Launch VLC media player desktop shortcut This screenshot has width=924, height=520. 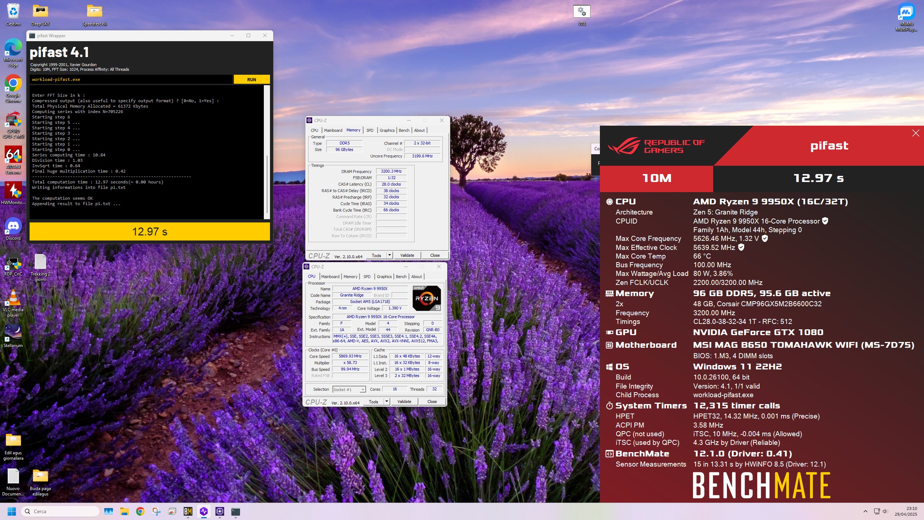(x=13, y=303)
